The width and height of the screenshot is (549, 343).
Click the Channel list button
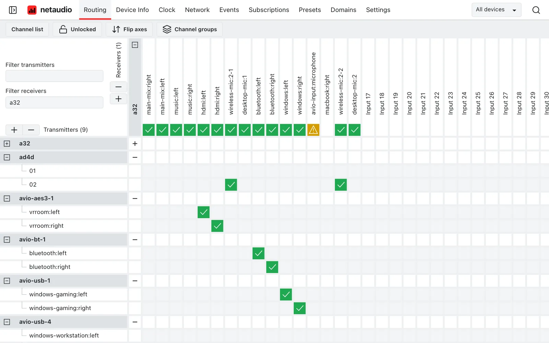[27, 29]
